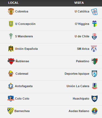Click the Ñublense red shield logo
102x118 pixels.
pos(11,61)
